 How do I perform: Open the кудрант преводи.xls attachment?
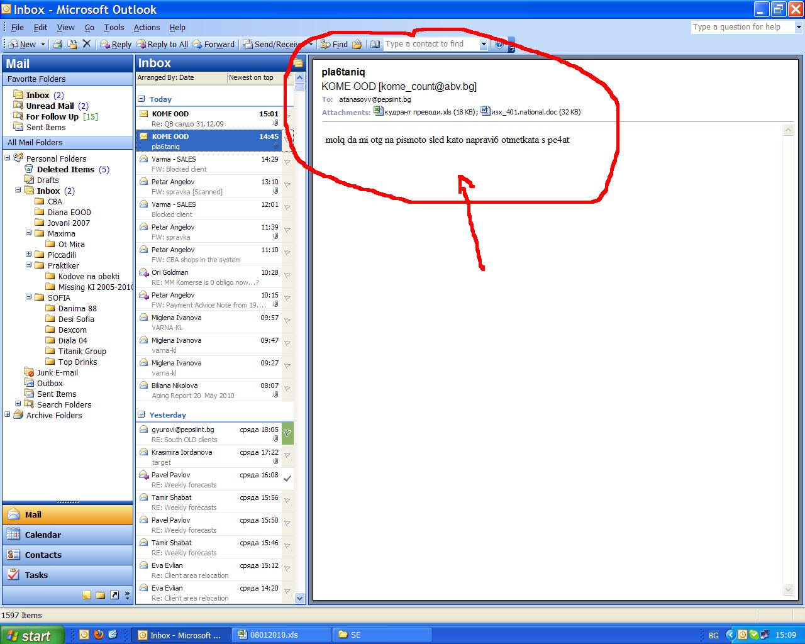419,112
